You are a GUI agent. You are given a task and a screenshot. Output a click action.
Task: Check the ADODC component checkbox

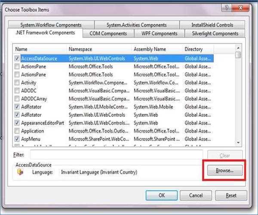[17, 91]
